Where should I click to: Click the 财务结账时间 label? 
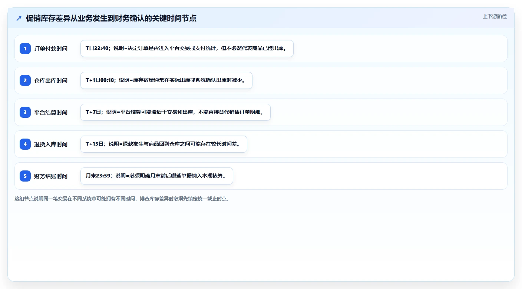[51, 176]
